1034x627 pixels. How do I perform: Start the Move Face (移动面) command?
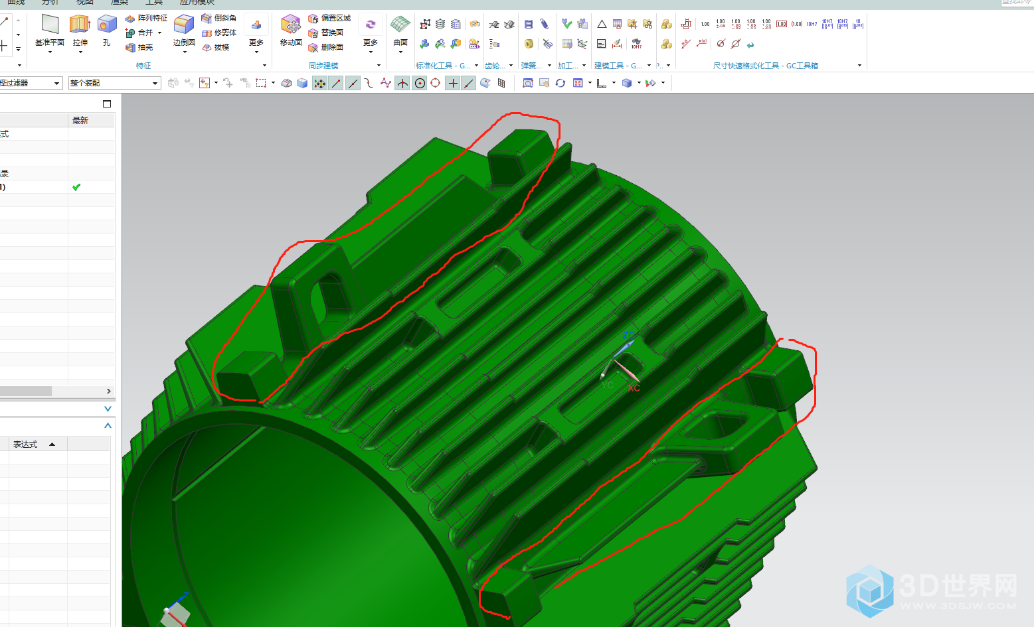coord(291,30)
